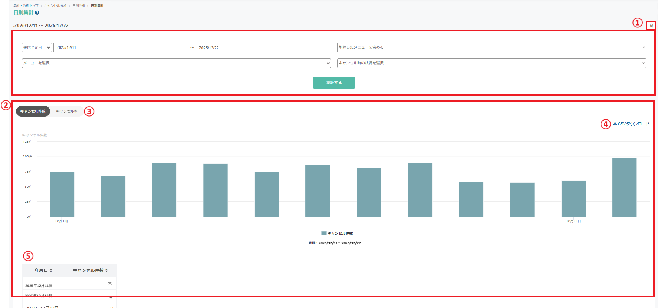Go to 集計・分析トップ breadcrumb

tap(26, 6)
